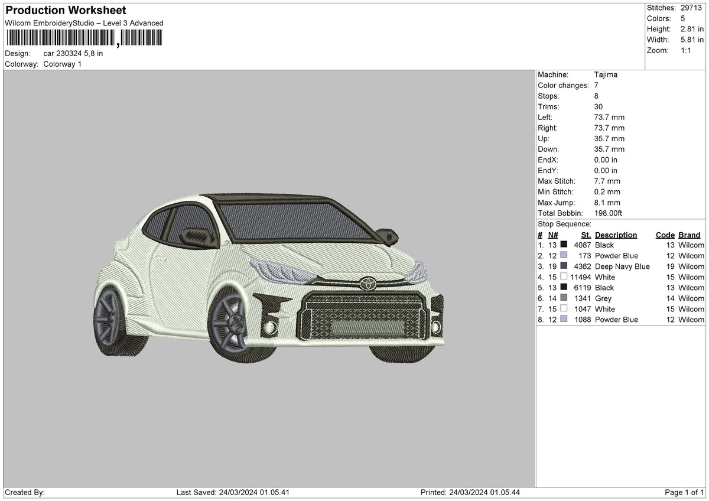Click the black swatch with 6119 stitches
709x501 pixels.
[x=564, y=287]
